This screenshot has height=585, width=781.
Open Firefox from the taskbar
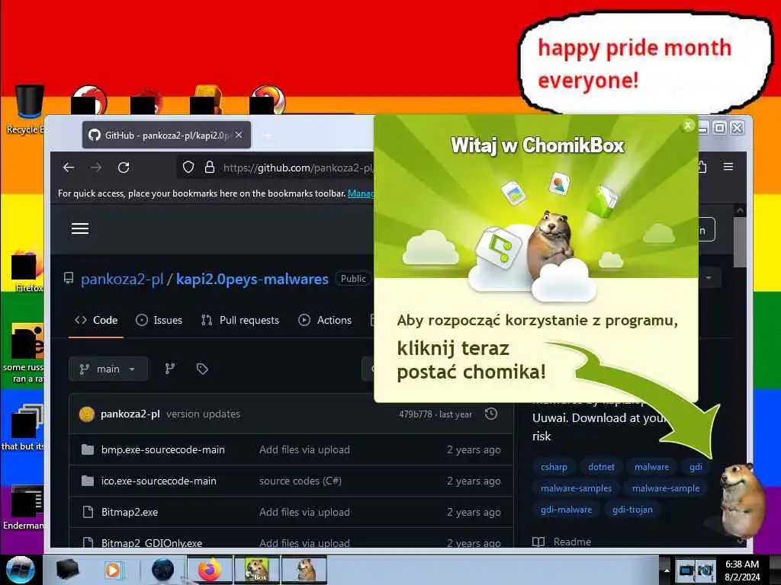coord(210,570)
